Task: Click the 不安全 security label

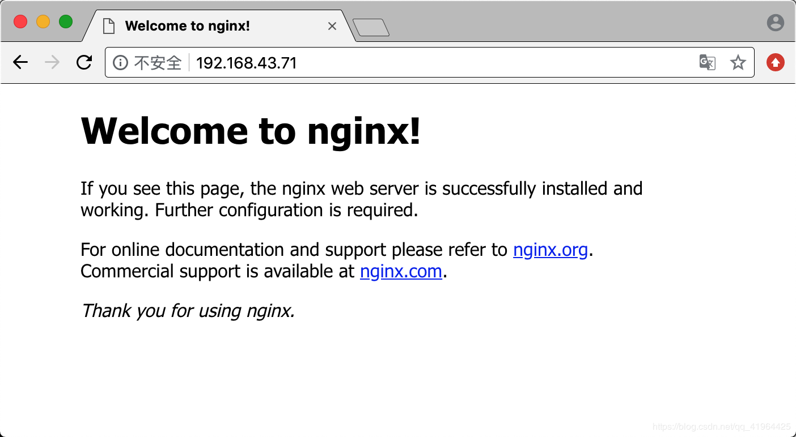Action: pos(158,62)
